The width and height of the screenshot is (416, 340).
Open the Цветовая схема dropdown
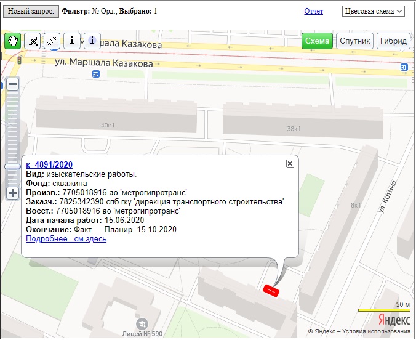[373, 11]
